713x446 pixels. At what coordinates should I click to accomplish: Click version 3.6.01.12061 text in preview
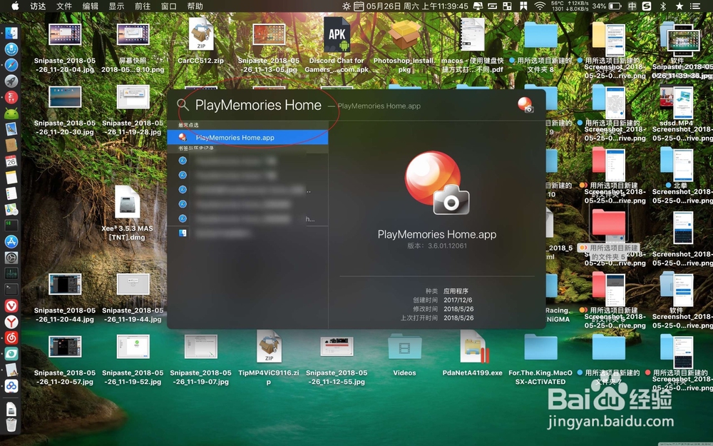pos(437,245)
